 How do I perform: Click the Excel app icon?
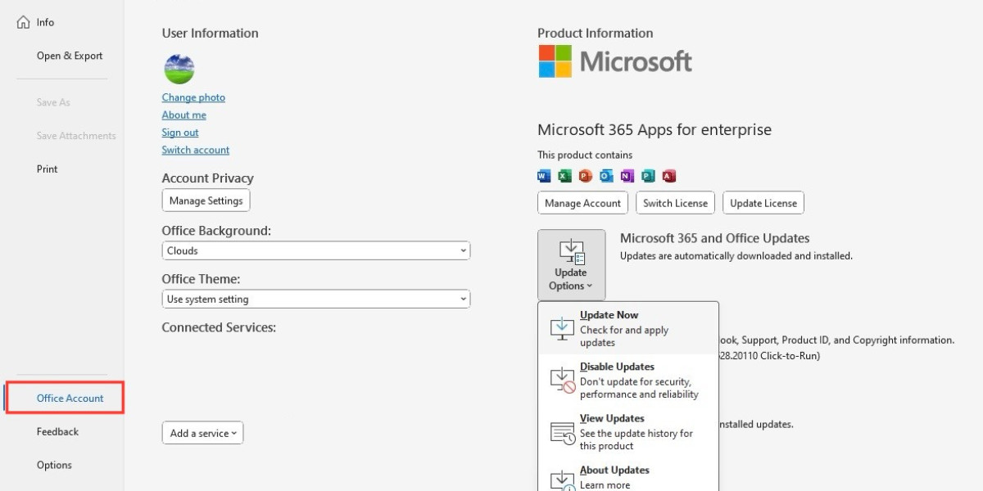pyautogui.click(x=564, y=176)
